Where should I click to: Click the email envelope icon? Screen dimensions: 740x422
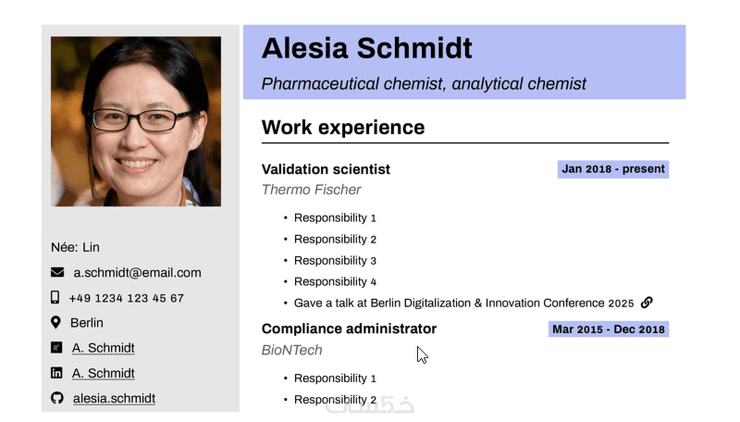click(x=57, y=272)
